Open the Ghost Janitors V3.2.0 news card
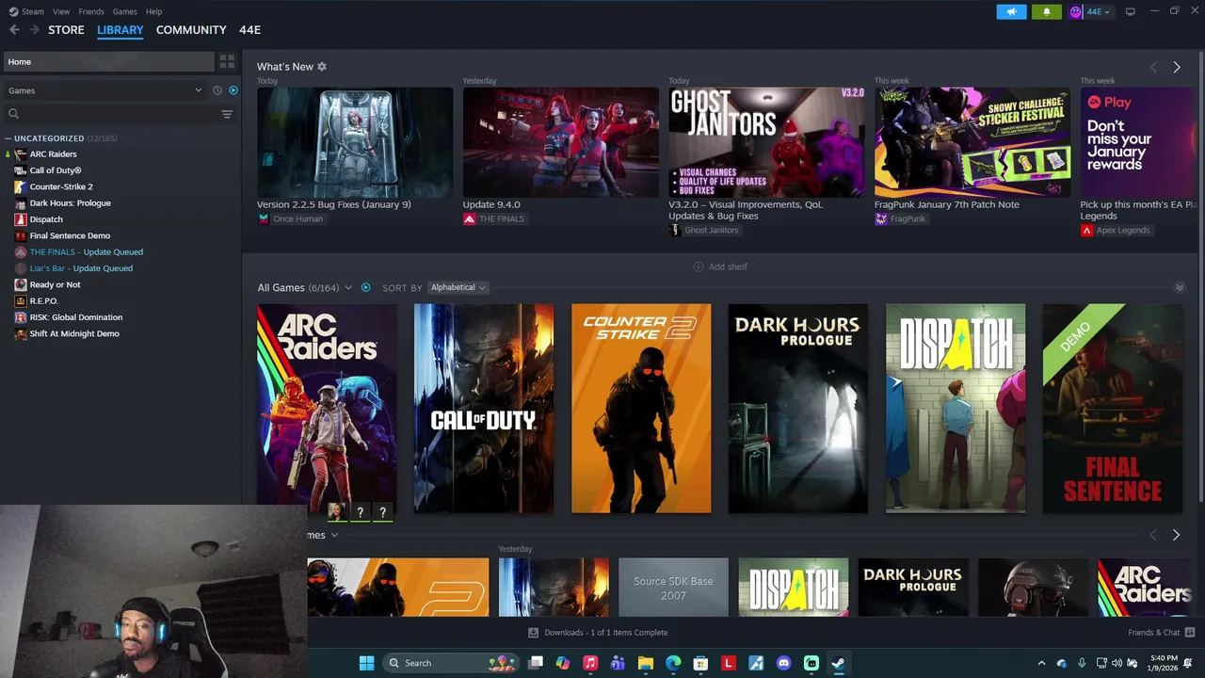 tap(766, 142)
